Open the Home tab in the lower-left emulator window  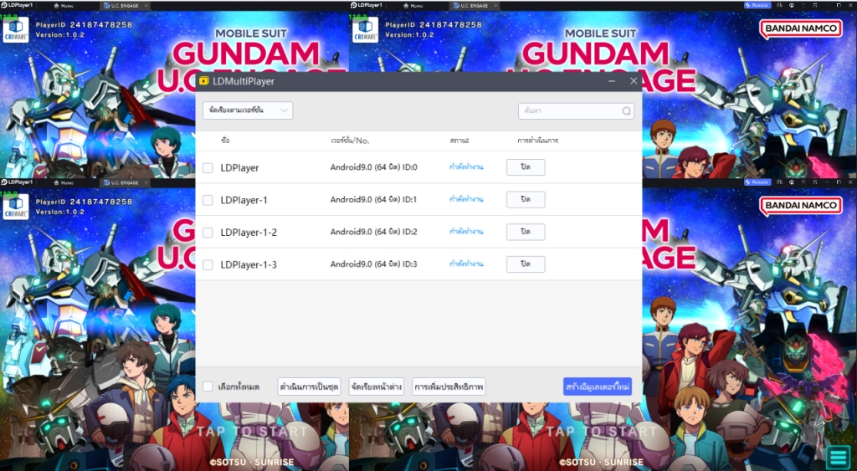[64, 182]
